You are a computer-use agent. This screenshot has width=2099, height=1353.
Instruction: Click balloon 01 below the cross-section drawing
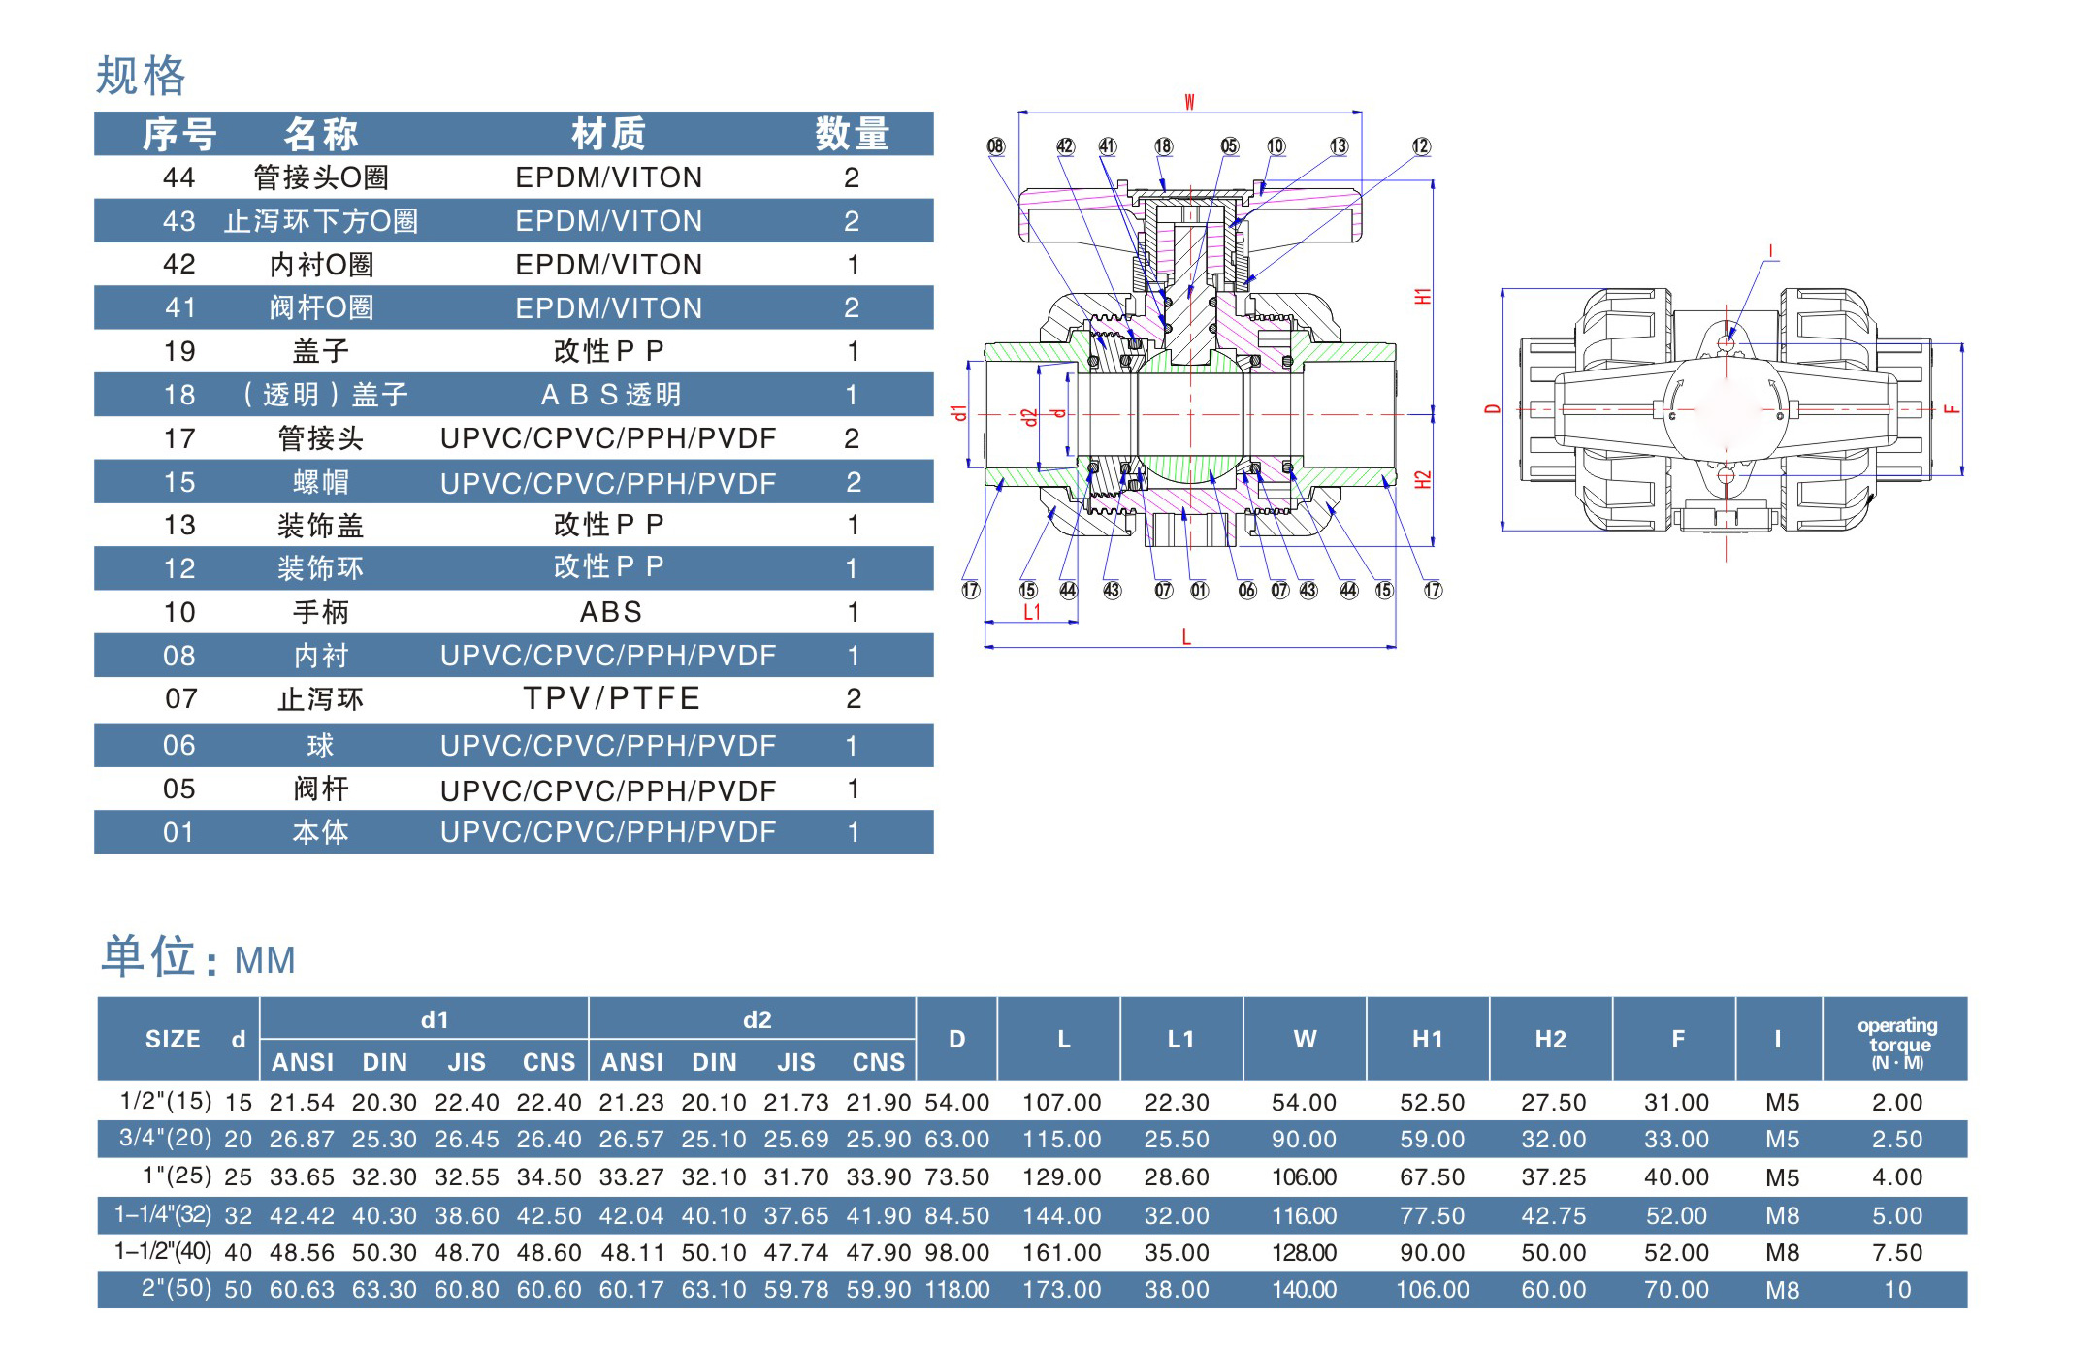tap(1200, 590)
